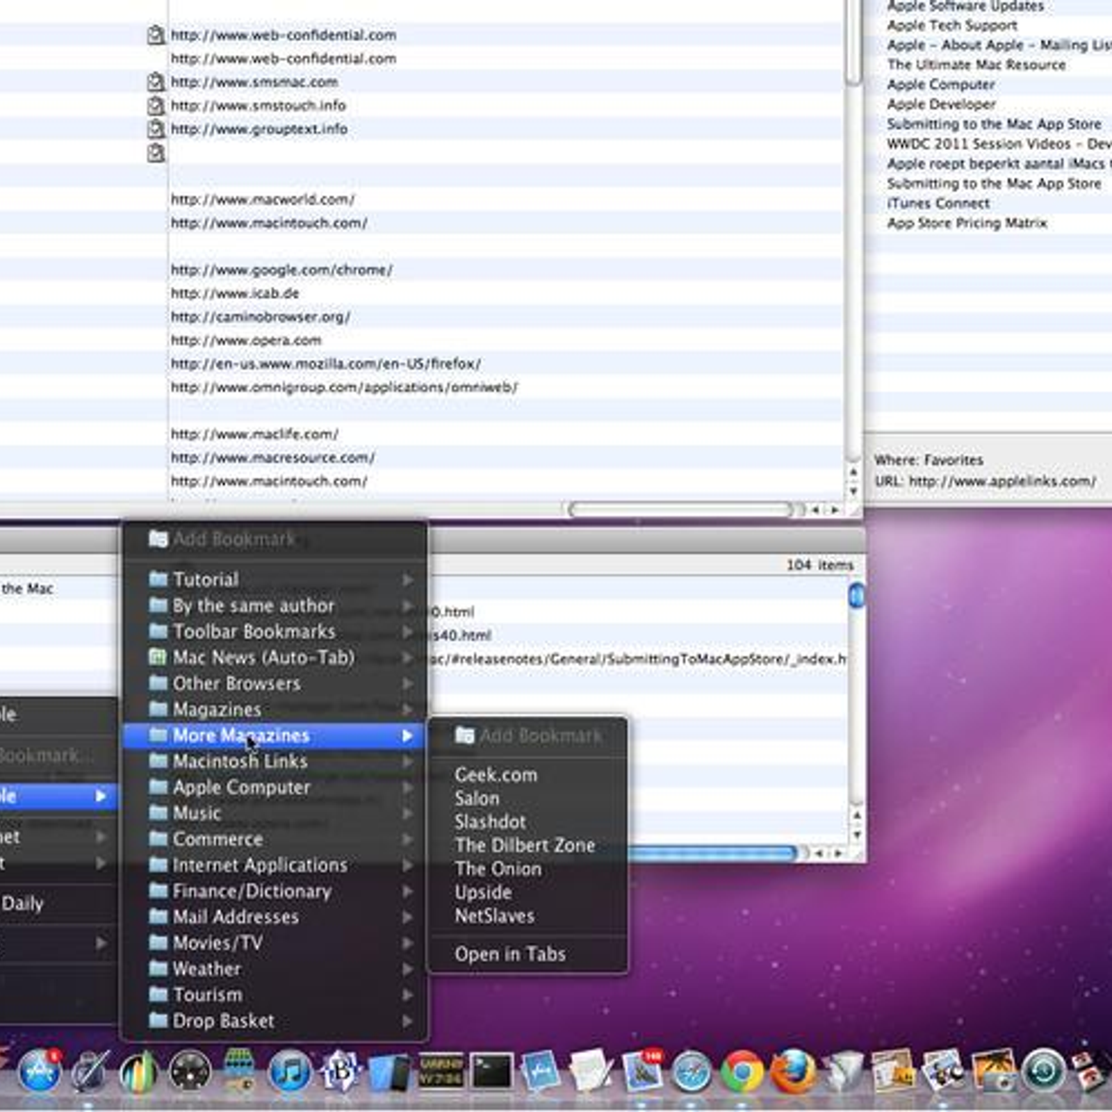Launch iTunes from the dock
The width and height of the screenshot is (1112, 1112).
pos(290,1071)
